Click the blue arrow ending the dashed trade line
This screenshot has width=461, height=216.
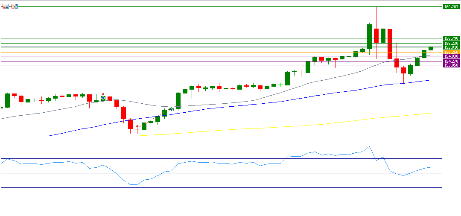coord(171,109)
